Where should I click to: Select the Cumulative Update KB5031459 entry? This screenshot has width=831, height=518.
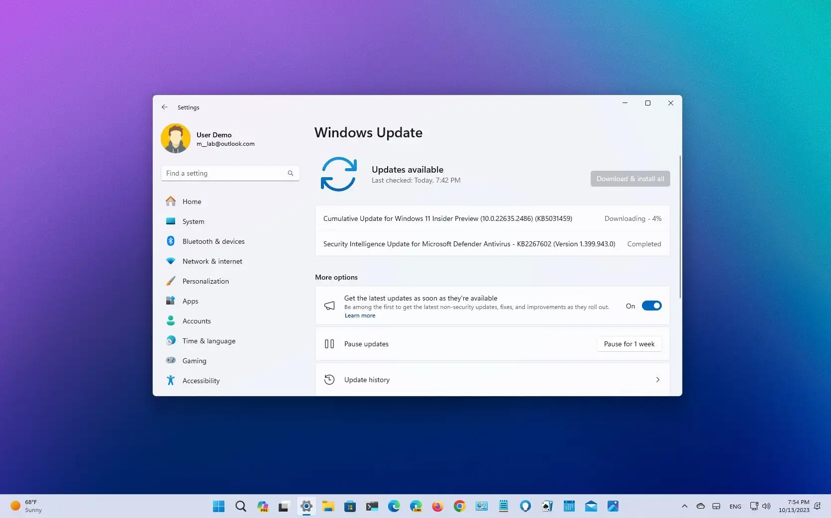pos(492,218)
